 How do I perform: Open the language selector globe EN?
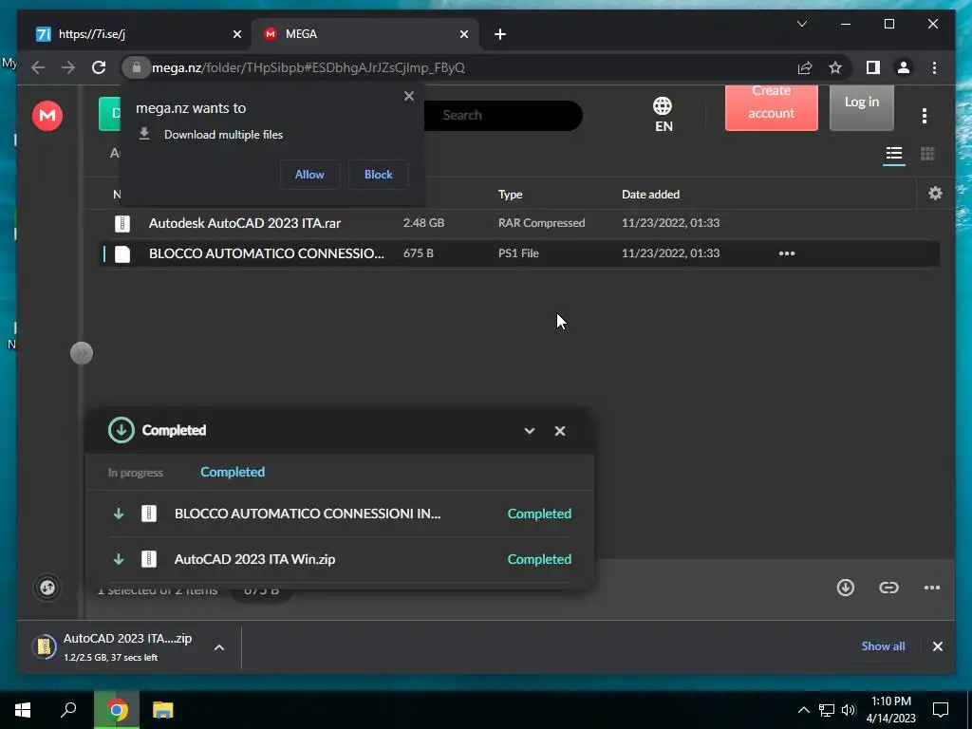(663, 115)
